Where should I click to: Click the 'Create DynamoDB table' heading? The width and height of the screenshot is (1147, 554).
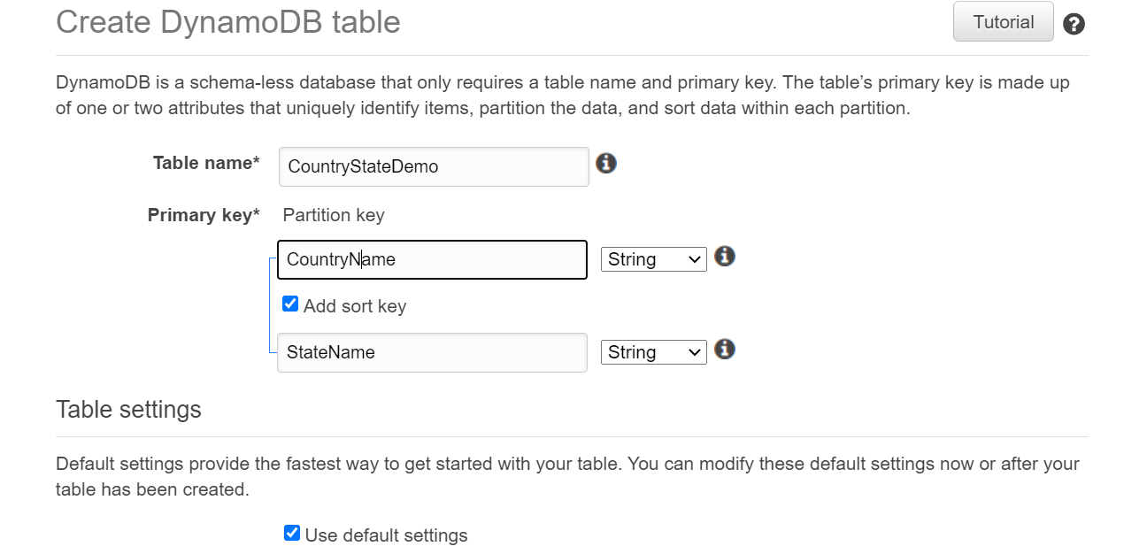click(x=228, y=21)
